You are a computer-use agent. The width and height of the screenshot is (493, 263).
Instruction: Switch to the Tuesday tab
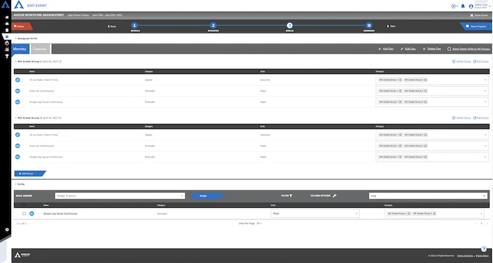[40, 49]
